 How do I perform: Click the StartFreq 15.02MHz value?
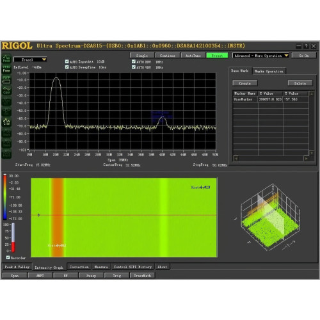coord(43,165)
